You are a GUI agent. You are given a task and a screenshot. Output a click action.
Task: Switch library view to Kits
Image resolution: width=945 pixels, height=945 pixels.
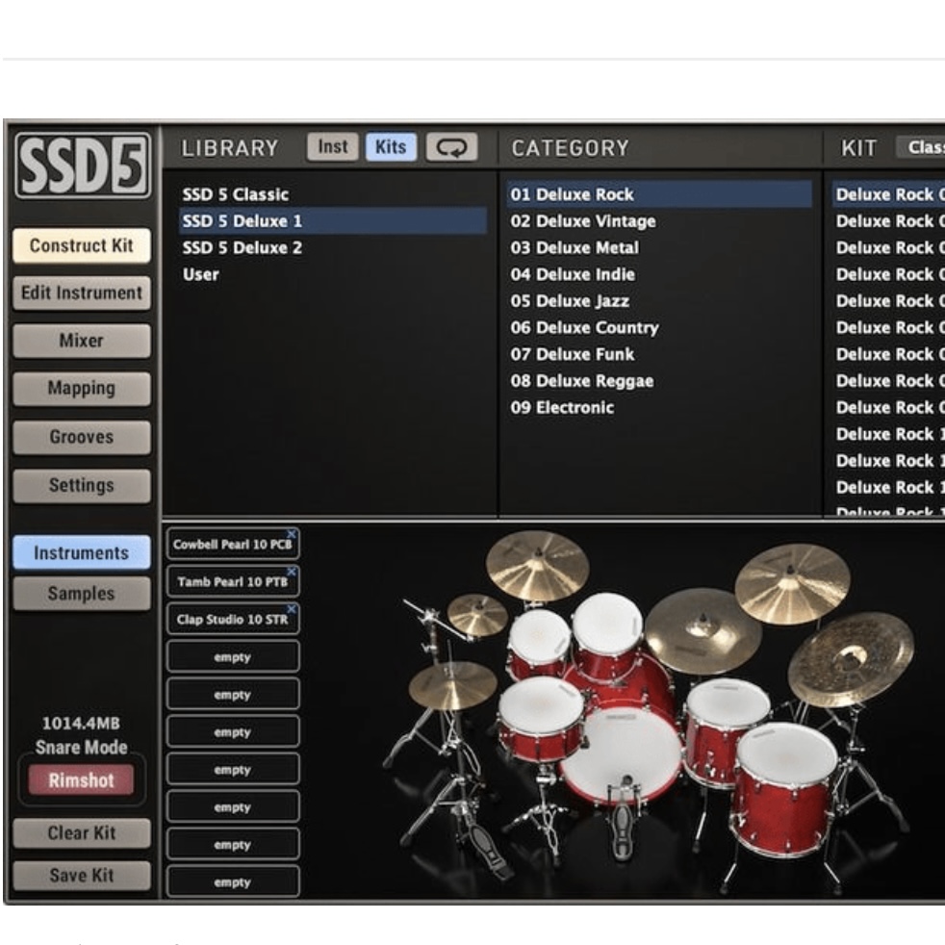click(x=391, y=147)
